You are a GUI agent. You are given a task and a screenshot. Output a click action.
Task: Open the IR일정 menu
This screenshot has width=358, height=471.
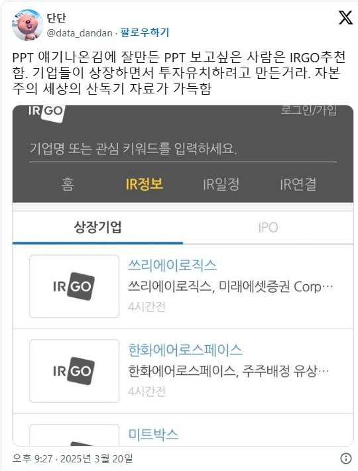coord(221,184)
